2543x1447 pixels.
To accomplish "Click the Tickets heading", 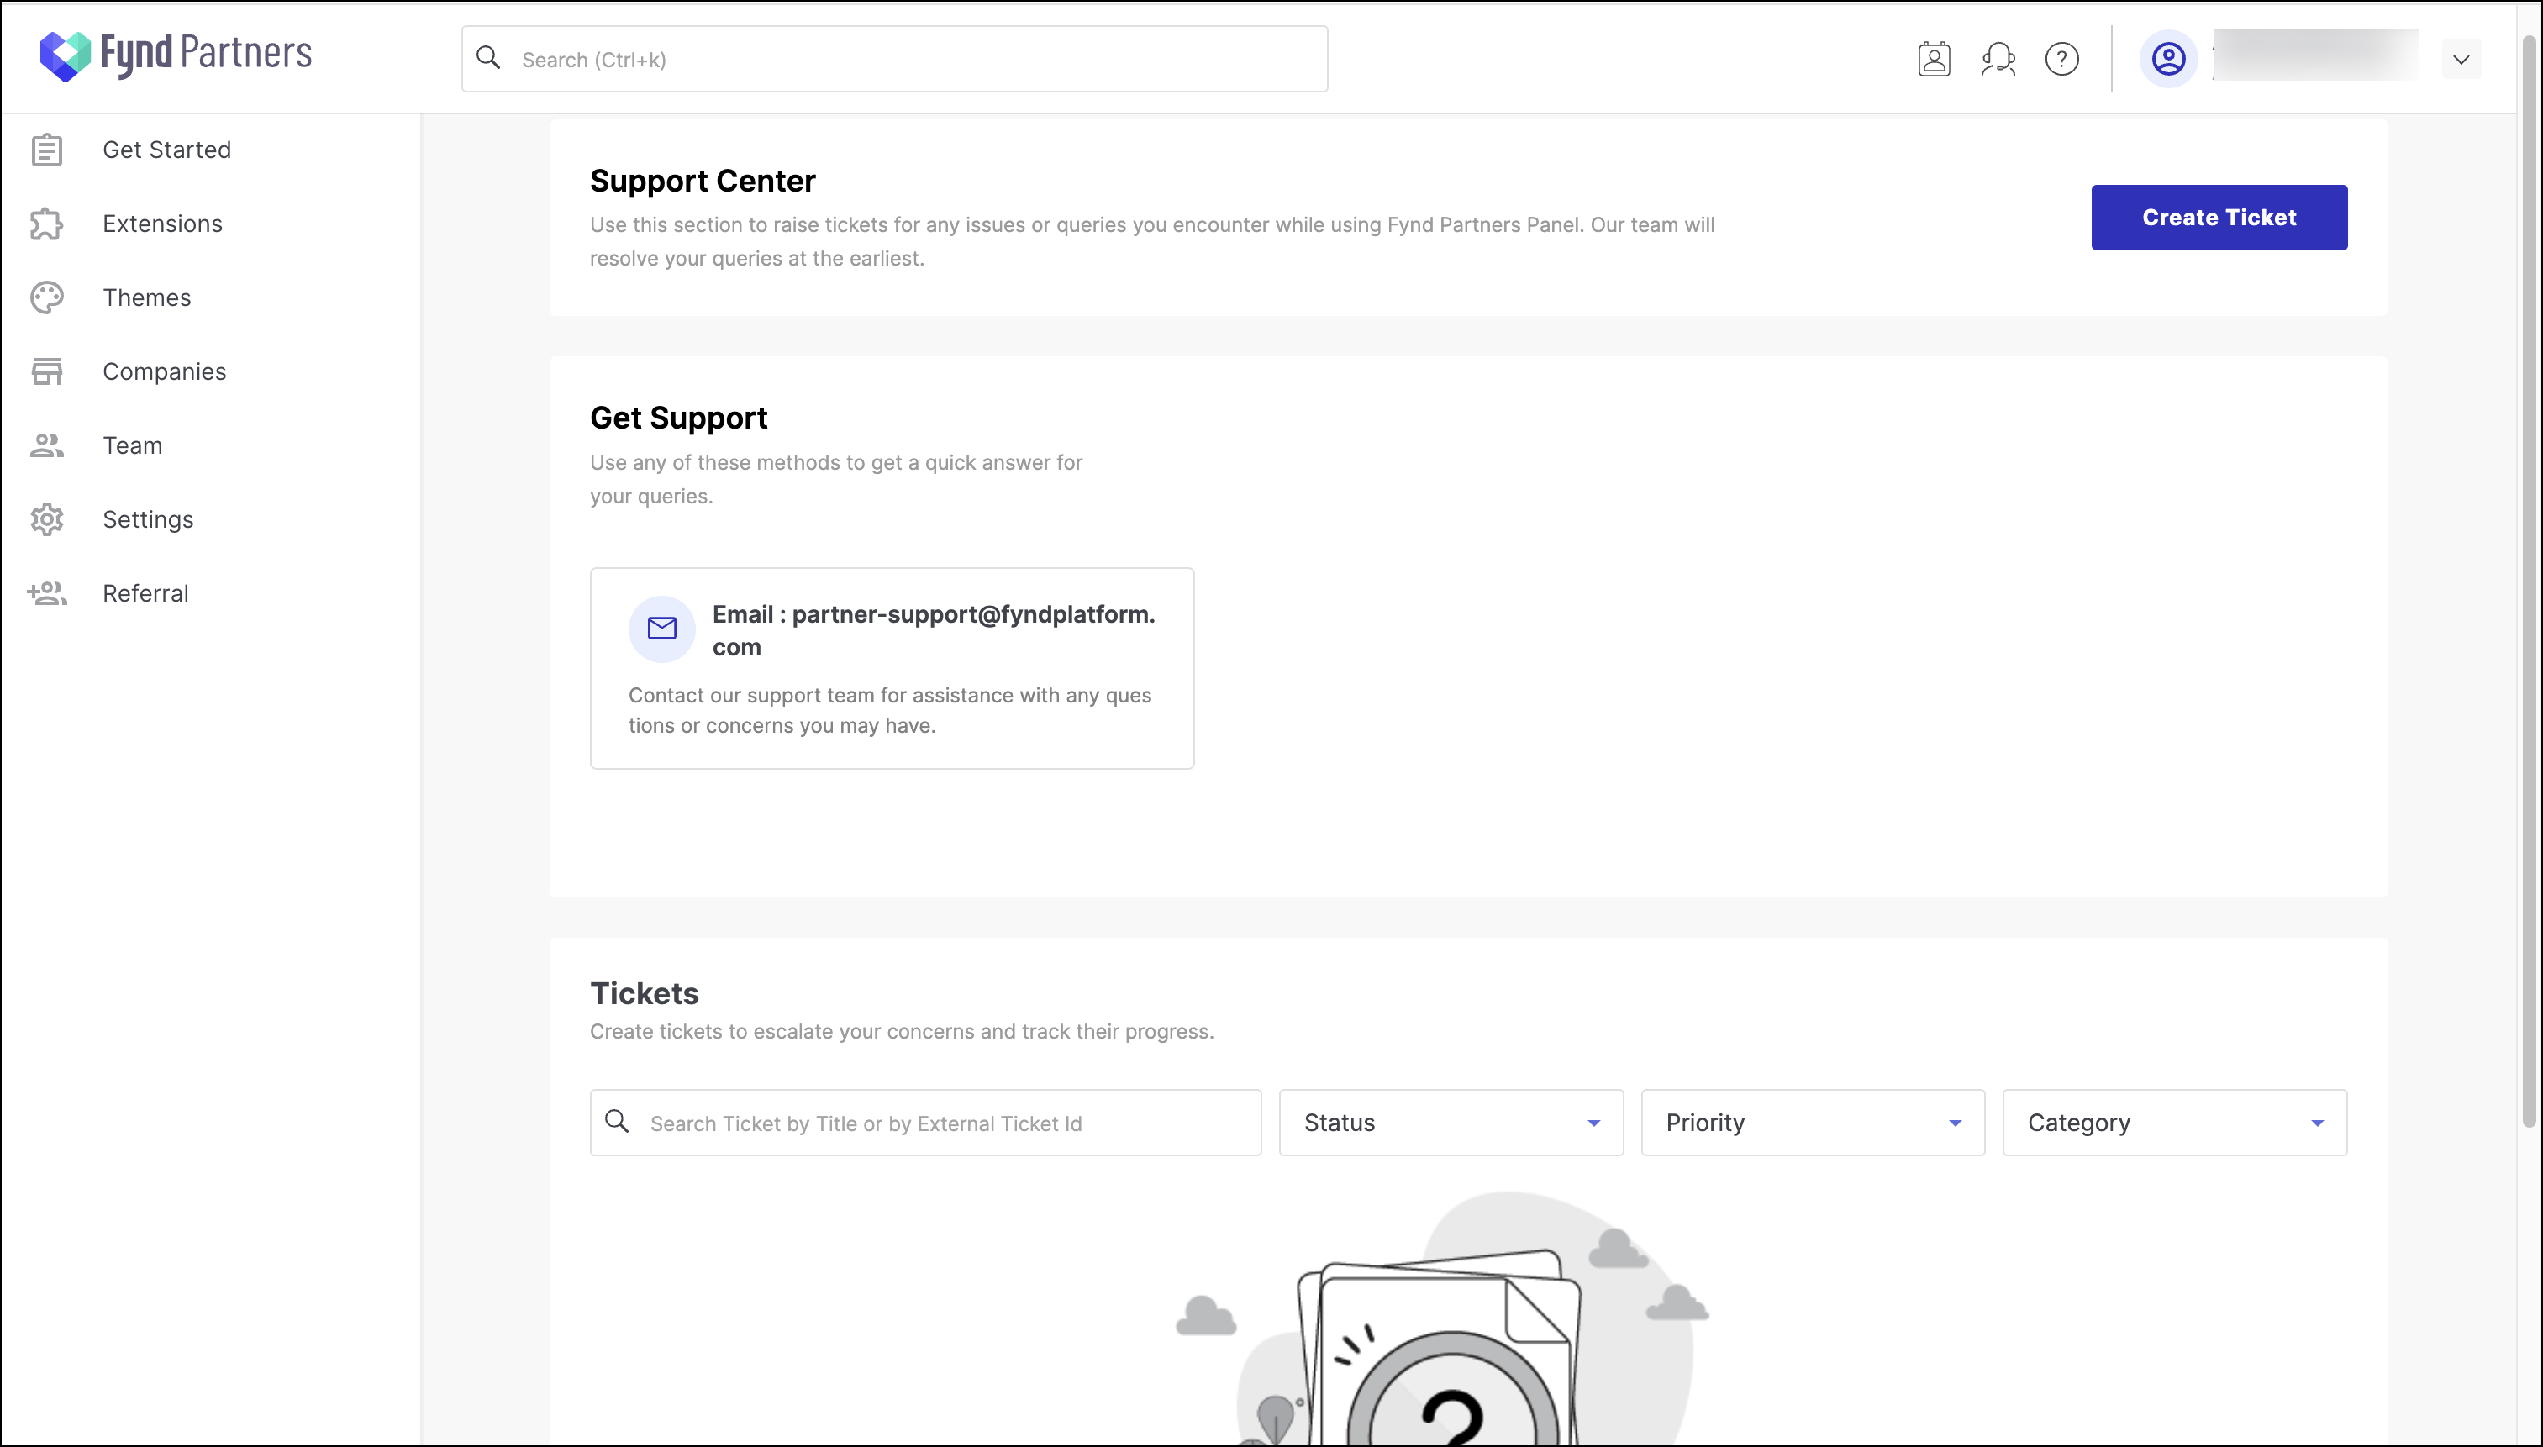I will [x=645, y=994].
